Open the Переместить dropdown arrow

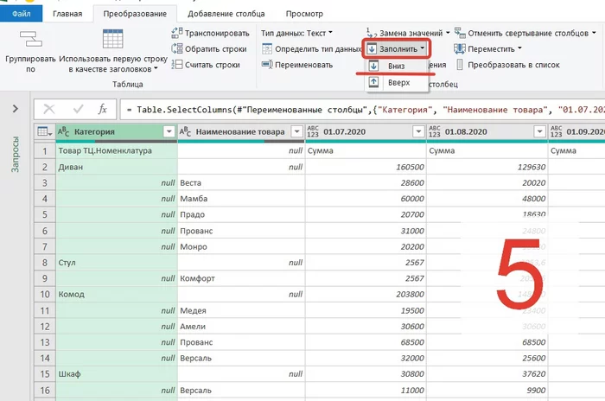[519, 48]
